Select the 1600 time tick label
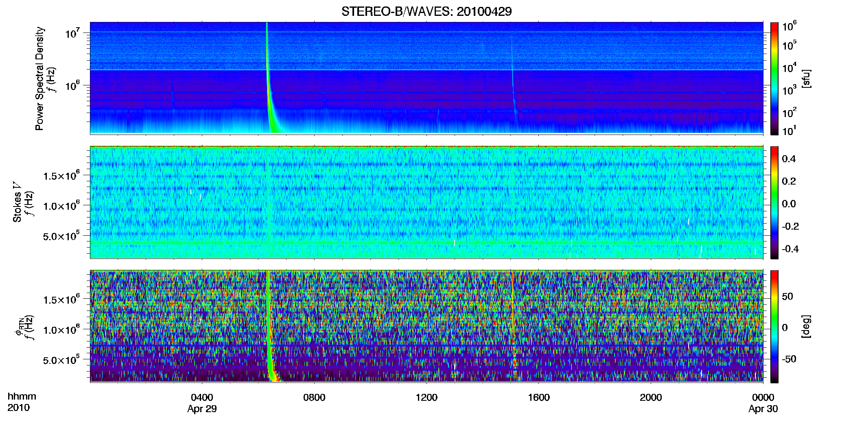This screenshot has height=439, width=853. (x=538, y=398)
